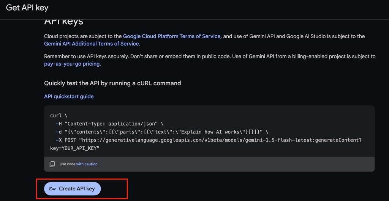The height and width of the screenshot is (201, 389).
Task: Click the key icon on Create API key
Action: [x=52, y=189]
